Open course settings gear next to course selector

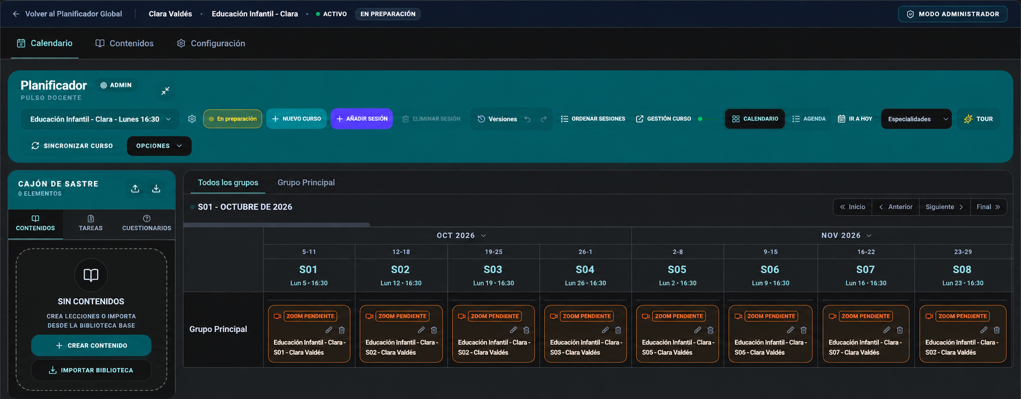192,119
